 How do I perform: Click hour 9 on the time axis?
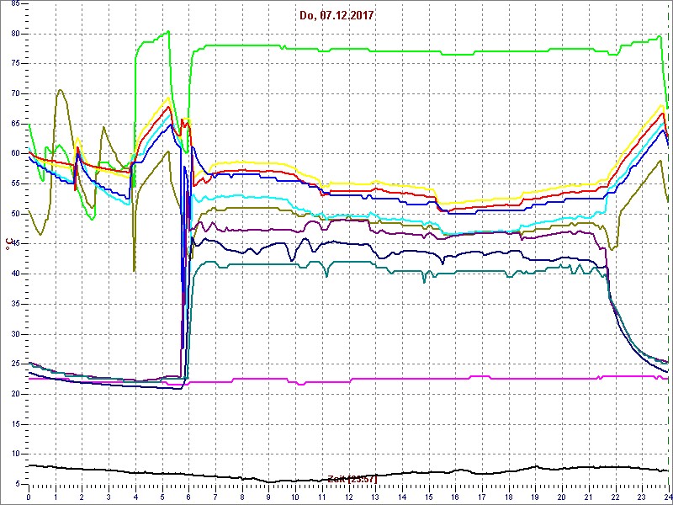pos(268,497)
